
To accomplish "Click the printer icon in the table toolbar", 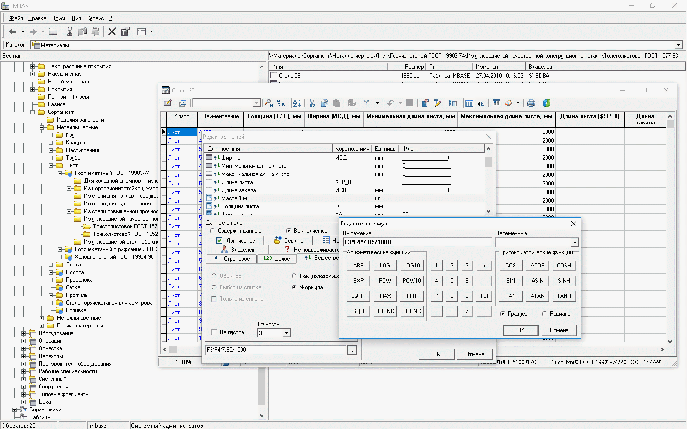I will tap(531, 103).
